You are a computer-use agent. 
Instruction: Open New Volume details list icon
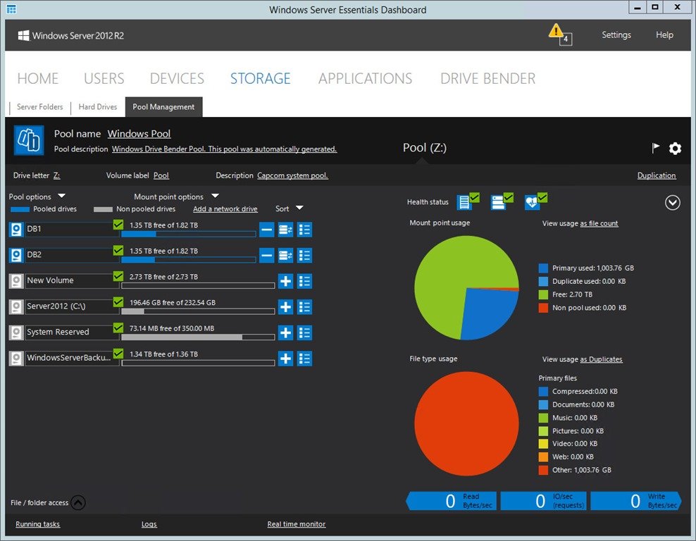304,281
